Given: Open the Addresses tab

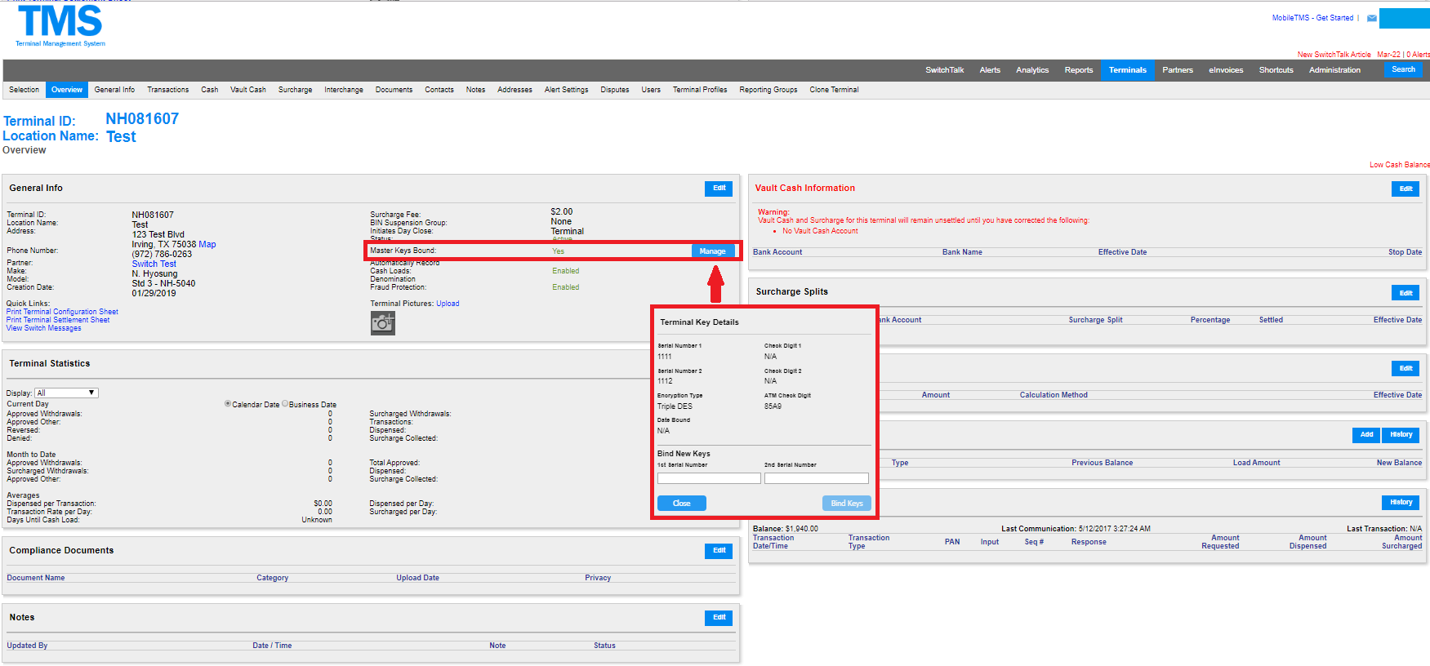Looking at the screenshot, I should click(x=515, y=90).
